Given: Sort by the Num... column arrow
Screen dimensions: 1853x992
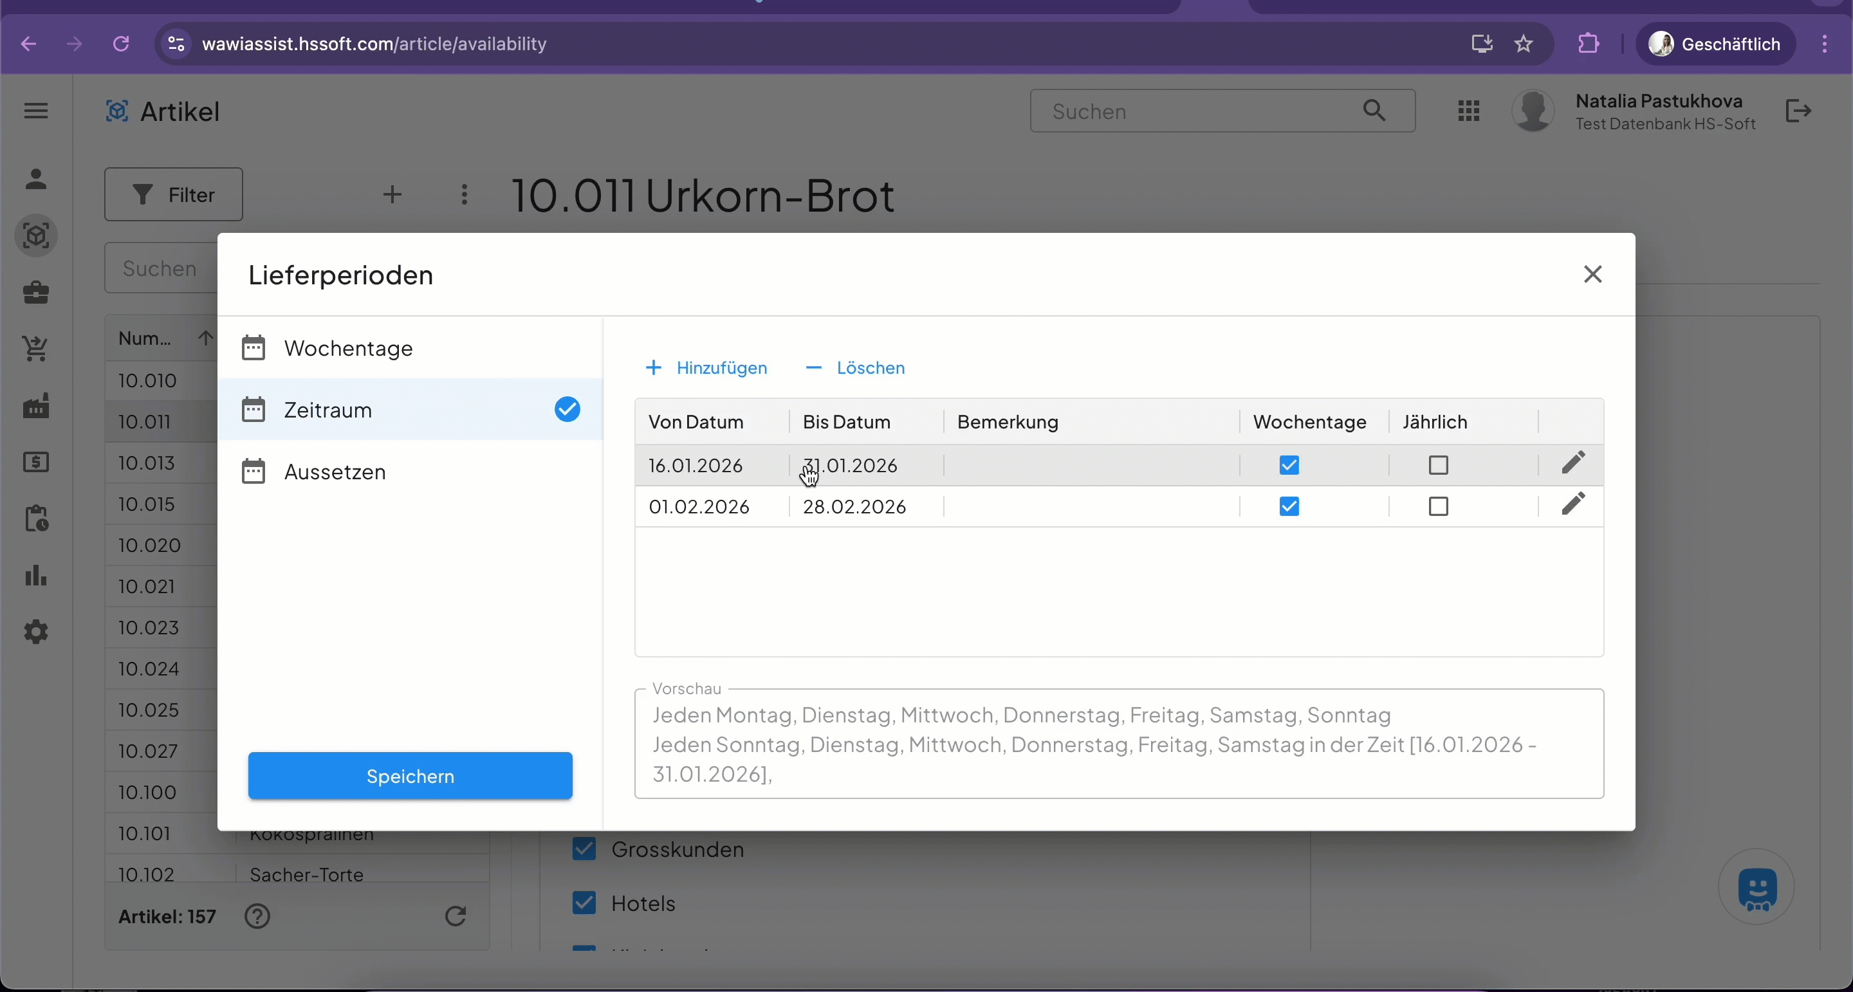Looking at the screenshot, I should point(205,338).
